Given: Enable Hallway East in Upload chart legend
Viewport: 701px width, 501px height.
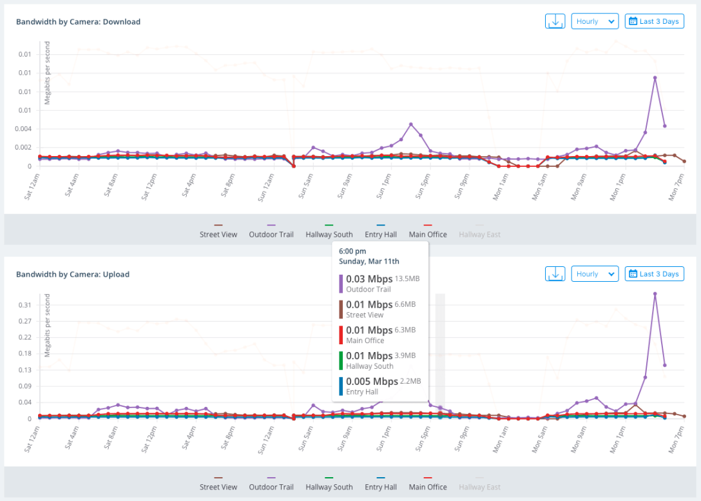Looking at the screenshot, I should coord(479,487).
